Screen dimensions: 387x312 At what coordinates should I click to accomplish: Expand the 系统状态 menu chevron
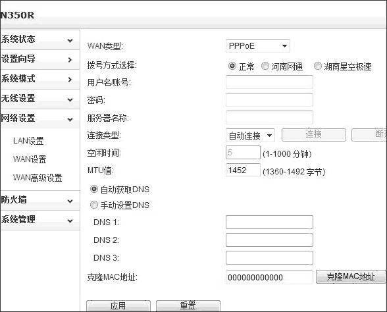point(70,40)
